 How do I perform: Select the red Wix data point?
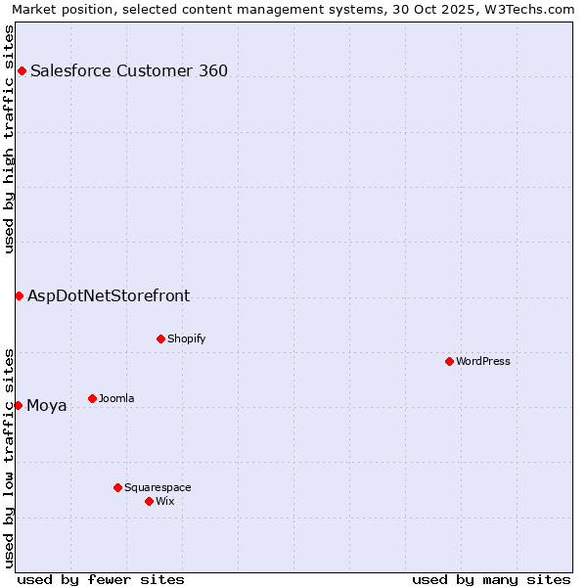pyautogui.click(x=149, y=501)
